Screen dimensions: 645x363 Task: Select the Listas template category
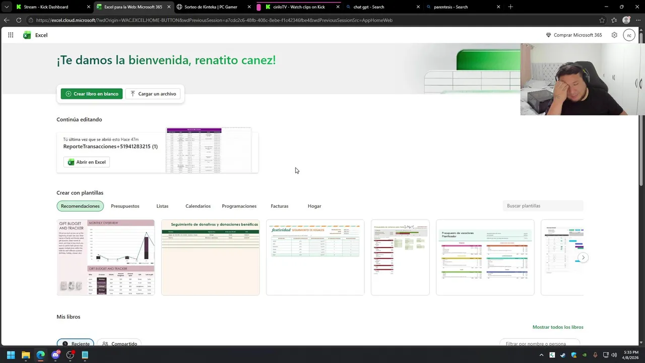tap(162, 206)
